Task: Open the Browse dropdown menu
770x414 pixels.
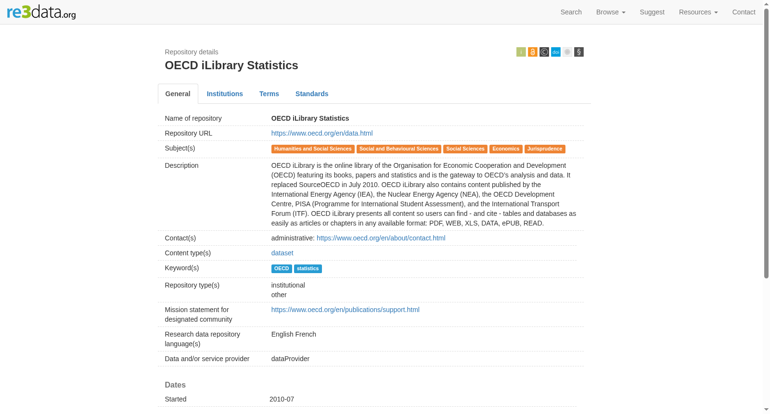Action: [x=611, y=12]
